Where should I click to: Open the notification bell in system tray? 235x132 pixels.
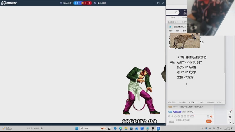[232, 128]
